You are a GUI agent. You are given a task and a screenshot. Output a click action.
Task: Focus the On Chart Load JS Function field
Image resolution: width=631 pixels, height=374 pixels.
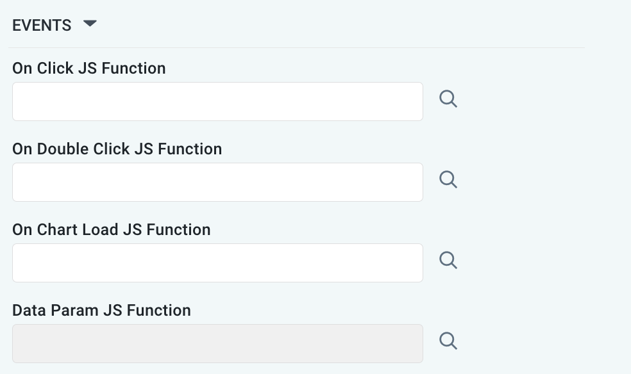point(217,263)
